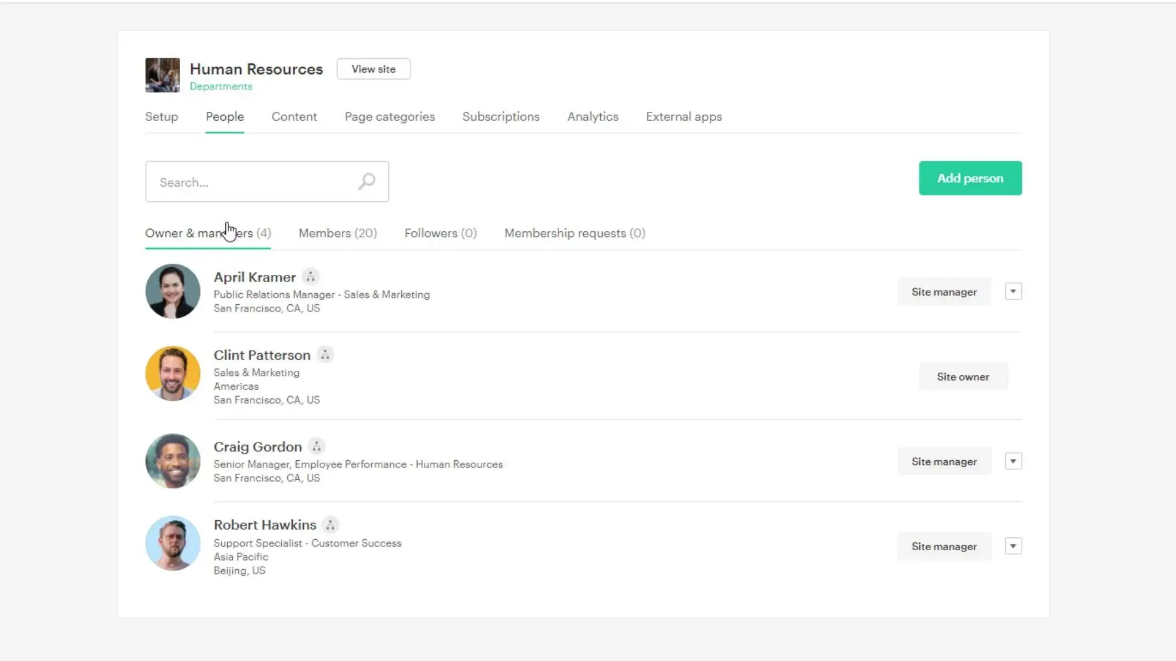The width and height of the screenshot is (1176, 661).
Task: Switch to Analytics tab
Action: pos(593,116)
